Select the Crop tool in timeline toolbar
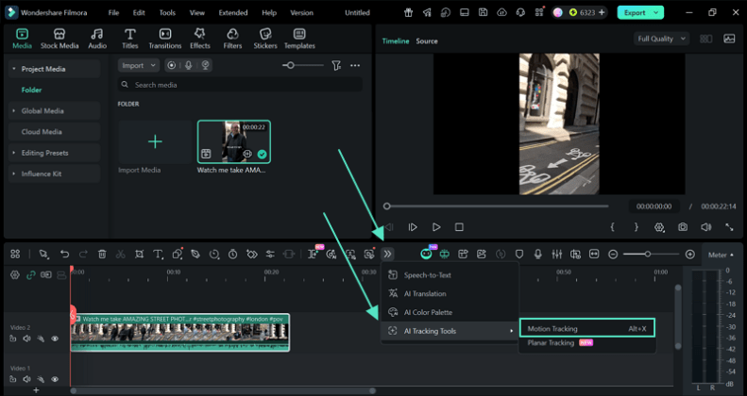The width and height of the screenshot is (747, 396). point(139,255)
